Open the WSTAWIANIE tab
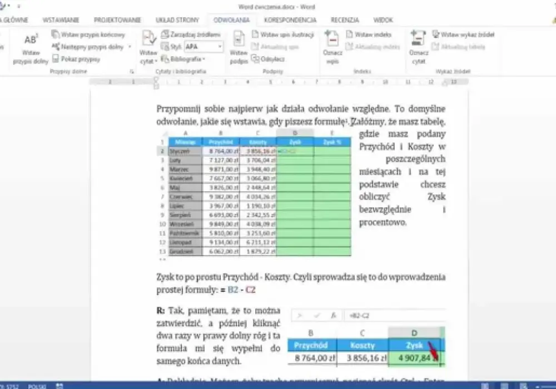Viewport: 556px width, 389px height. tap(61, 20)
